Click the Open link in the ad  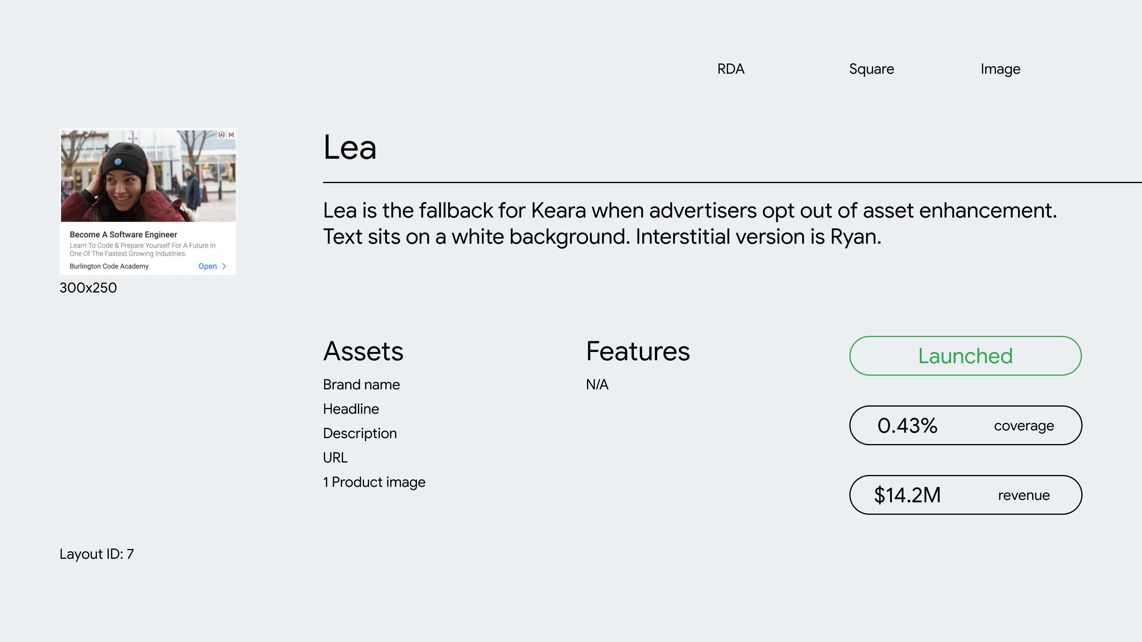pos(208,266)
